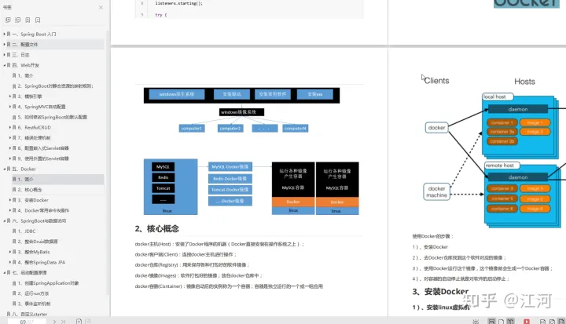Collapse the 四、Web开发 bookmark arrow

pos(5,65)
